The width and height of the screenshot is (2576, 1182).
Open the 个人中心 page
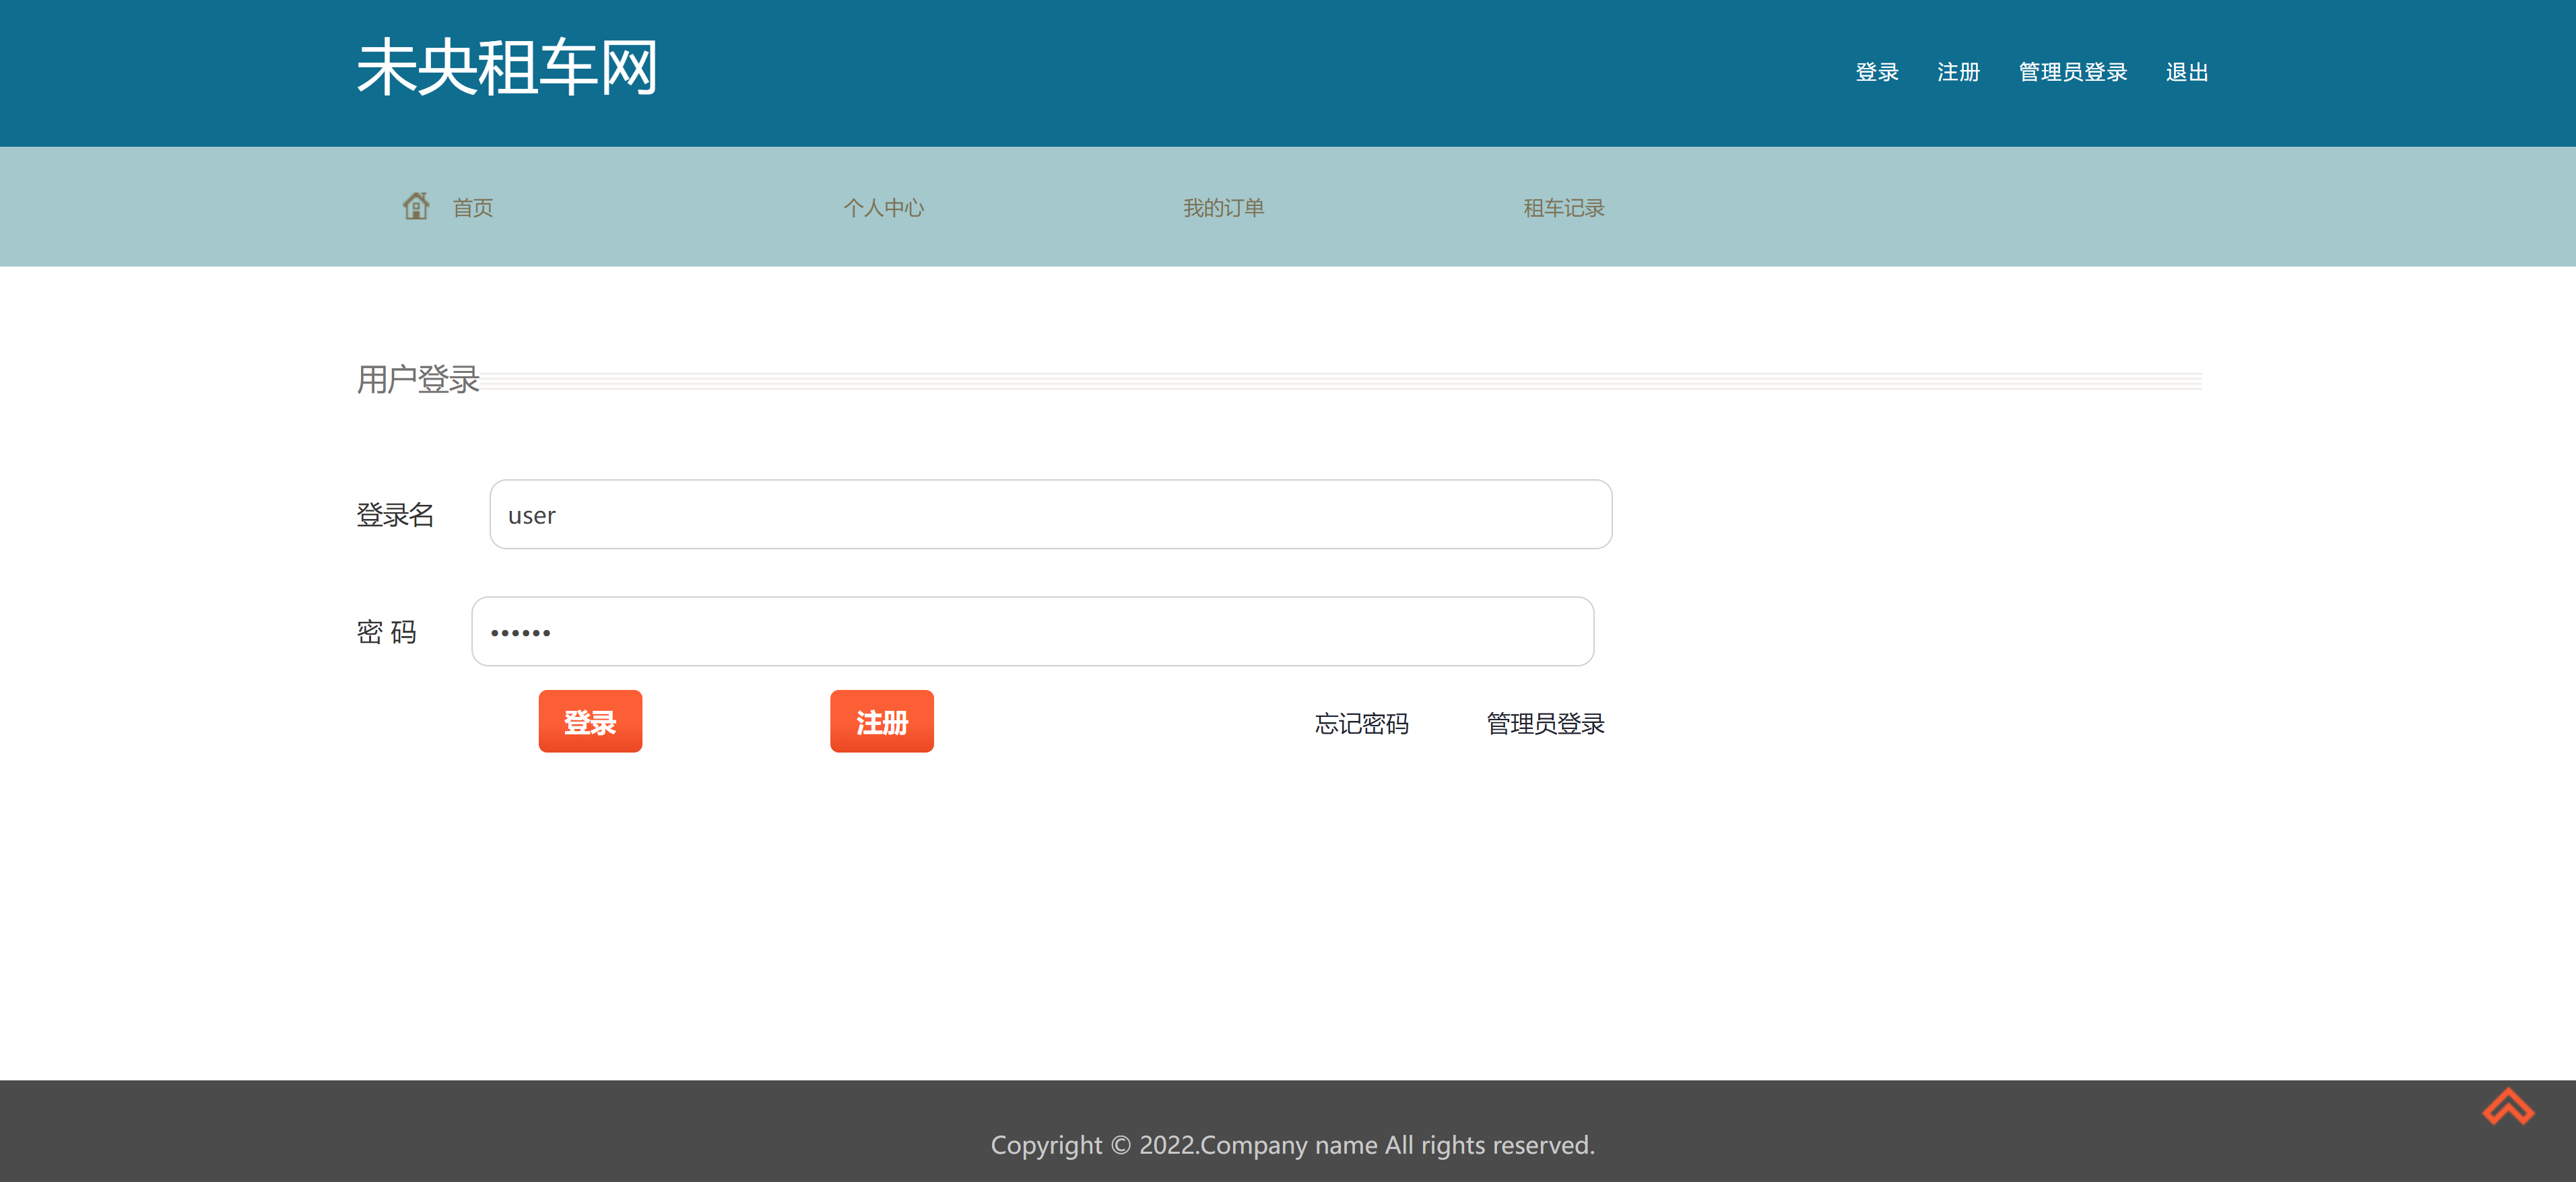pyautogui.click(x=884, y=207)
